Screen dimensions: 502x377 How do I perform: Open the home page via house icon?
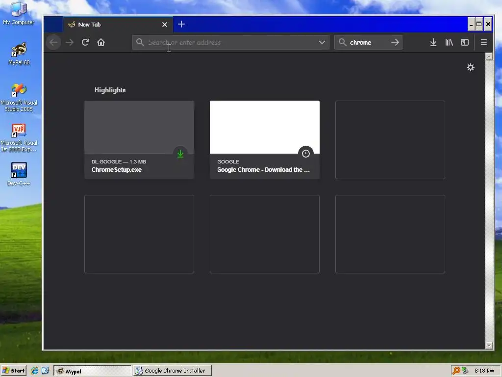pyautogui.click(x=101, y=42)
